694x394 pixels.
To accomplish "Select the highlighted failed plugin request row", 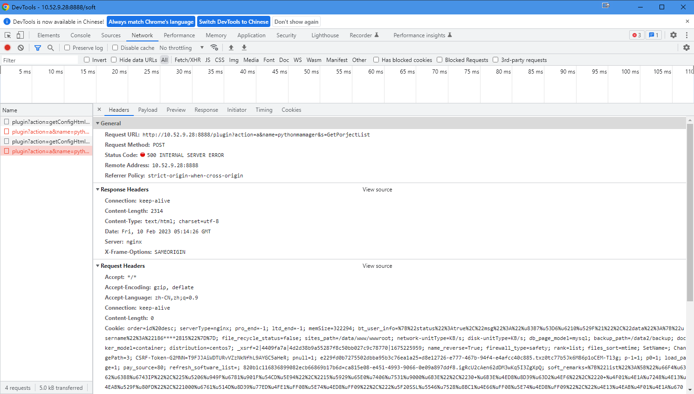I will pos(46,151).
